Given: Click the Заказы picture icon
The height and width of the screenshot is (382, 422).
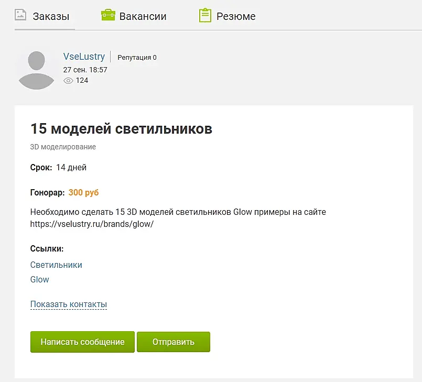Looking at the screenshot, I should [x=20, y=15].
